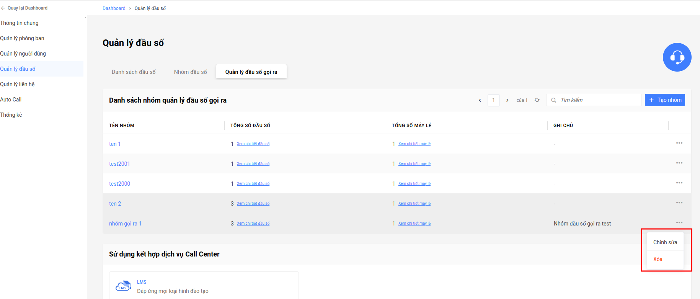
Task: Click the Dashboard breadcrumb link
Action: (x=114, y=8)
